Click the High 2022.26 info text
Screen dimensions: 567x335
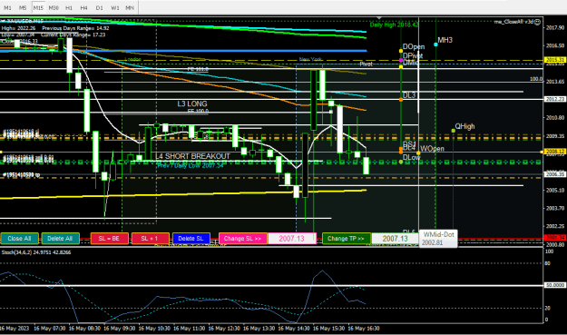18,28
